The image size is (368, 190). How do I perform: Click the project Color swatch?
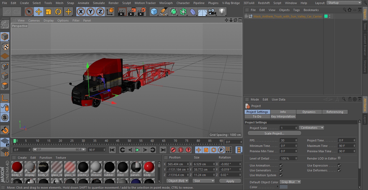(x=284, y=187)
